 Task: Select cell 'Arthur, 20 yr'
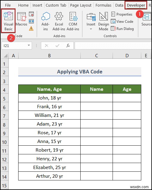(49, 176)
